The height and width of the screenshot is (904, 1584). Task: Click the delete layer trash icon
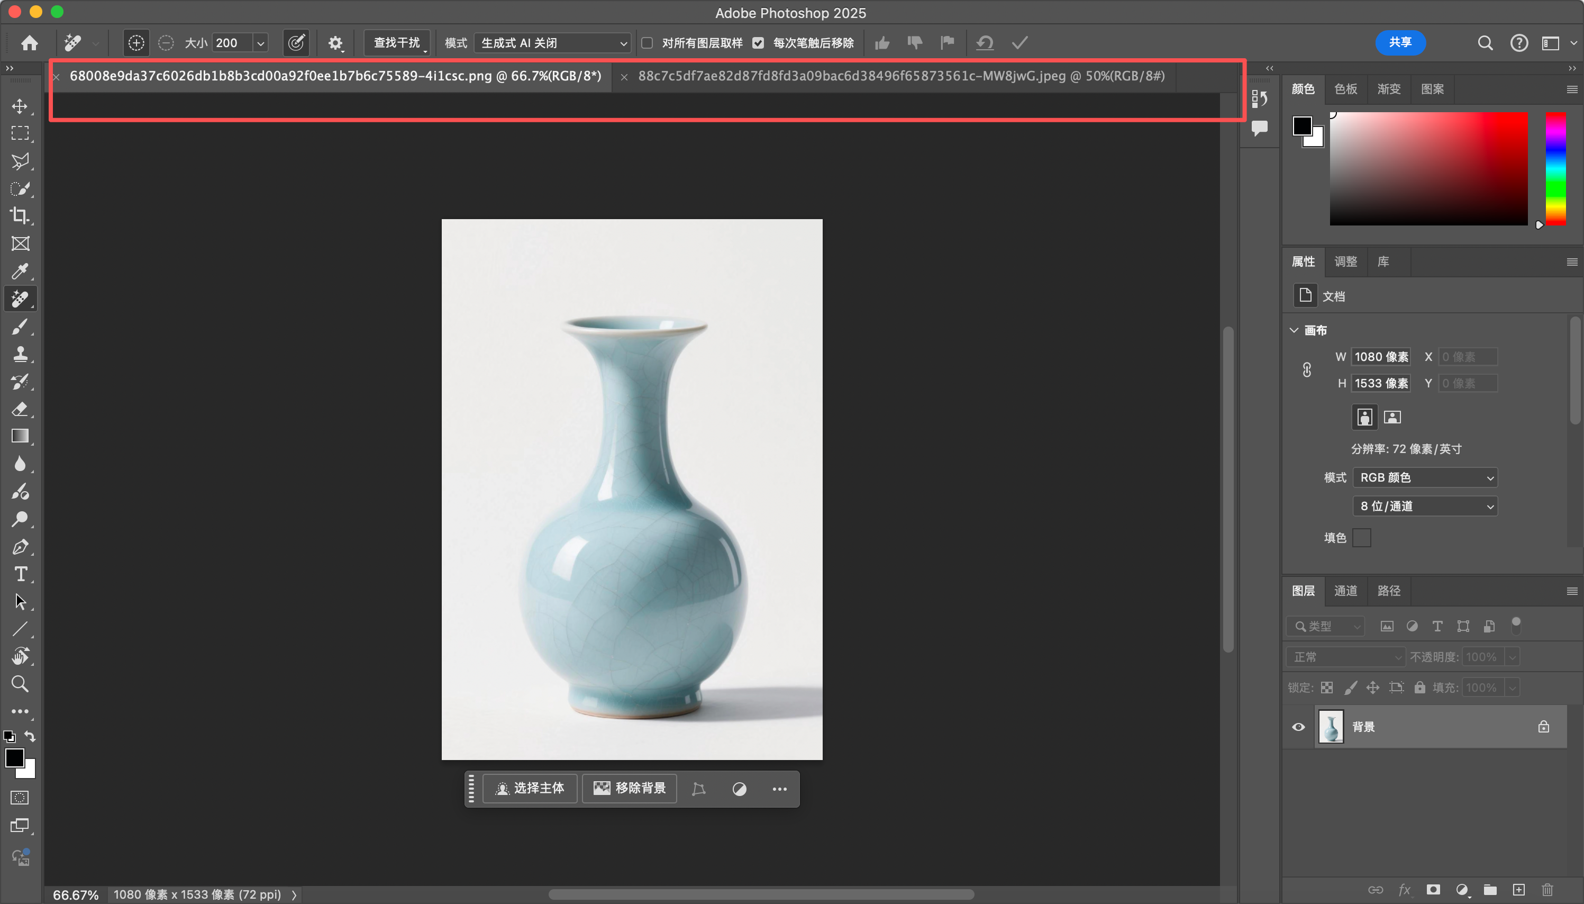tap(1547, 890)
